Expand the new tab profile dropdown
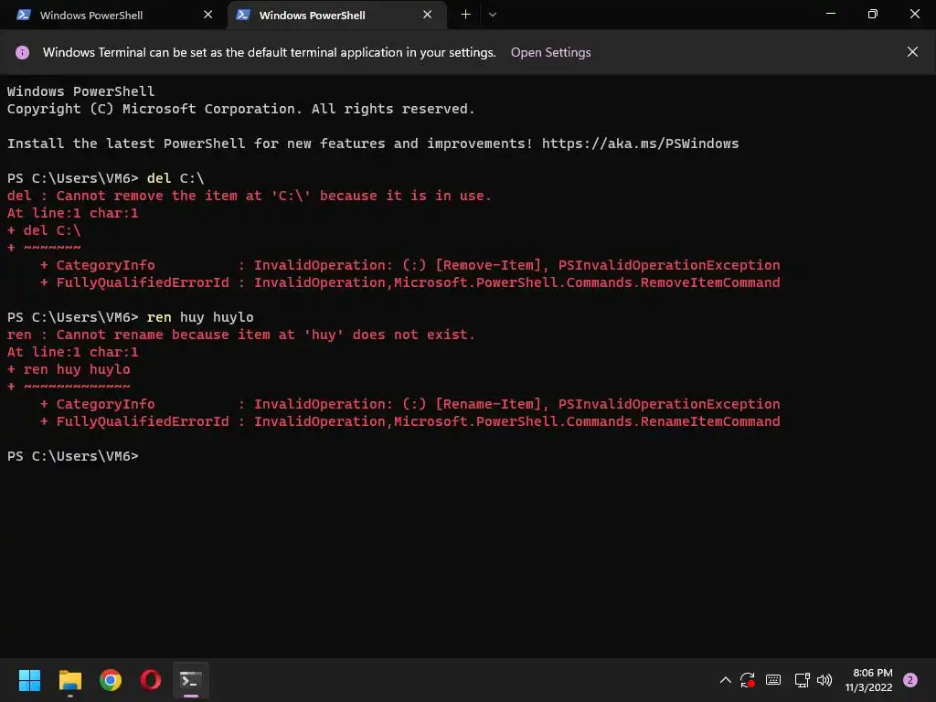936x702 pixels. pyautogui.click(x=493, y=15)
